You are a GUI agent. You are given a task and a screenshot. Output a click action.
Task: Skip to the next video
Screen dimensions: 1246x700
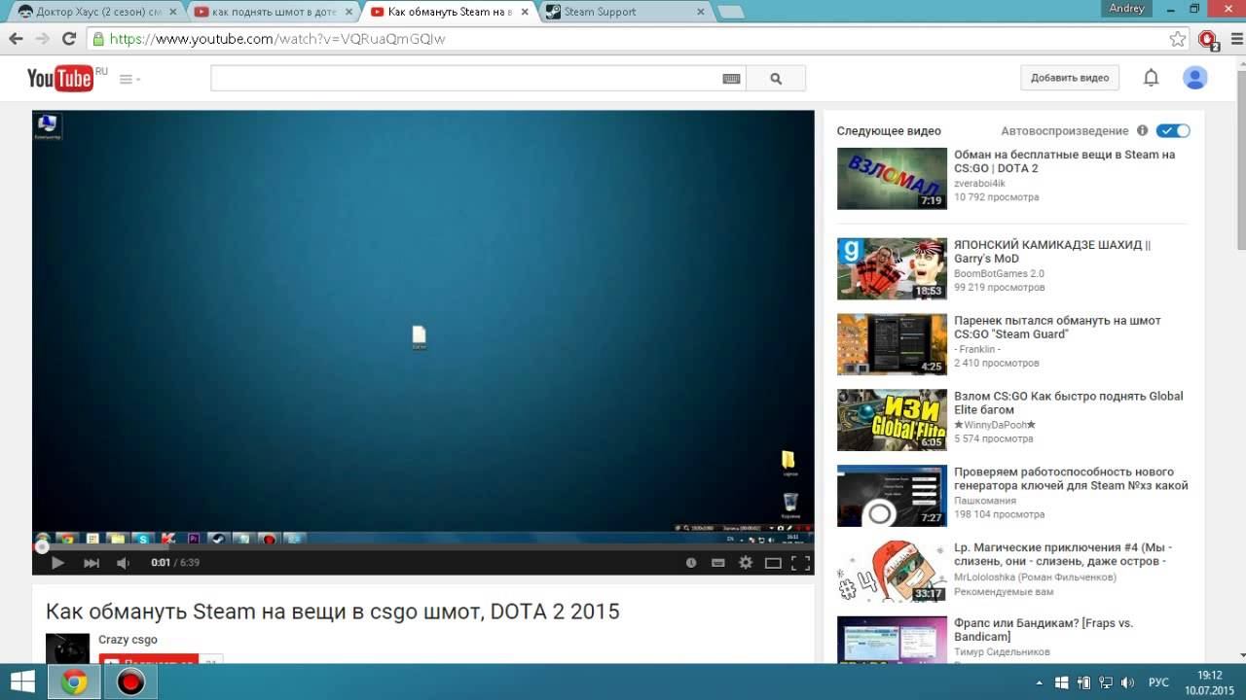(91, 562)
